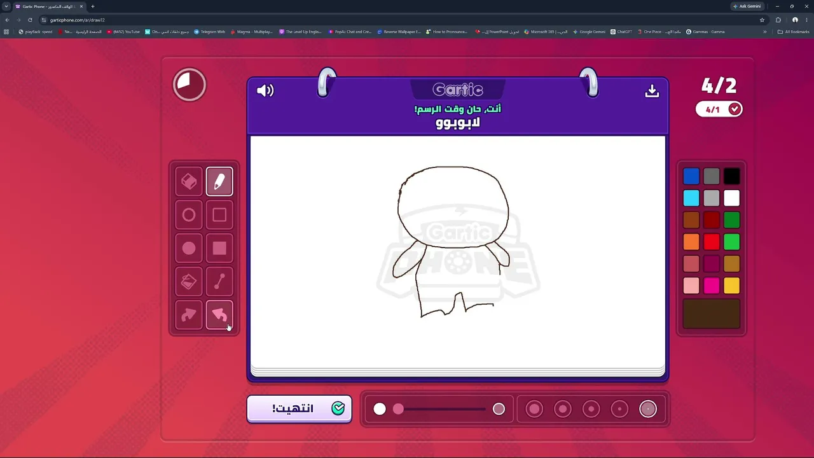This screenshot has height=458, width=814.
Task: Click the redo arrow in tools panel
Action: 189,316
